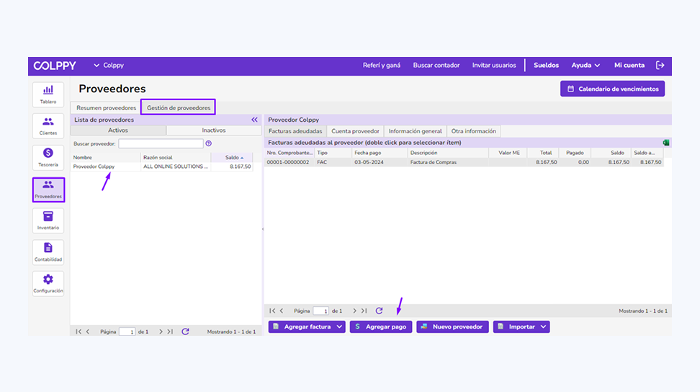Click the Fecha pago column header
Image resolution: width=700 pixels, height=392 pixels.
click(x=380, y=153)
